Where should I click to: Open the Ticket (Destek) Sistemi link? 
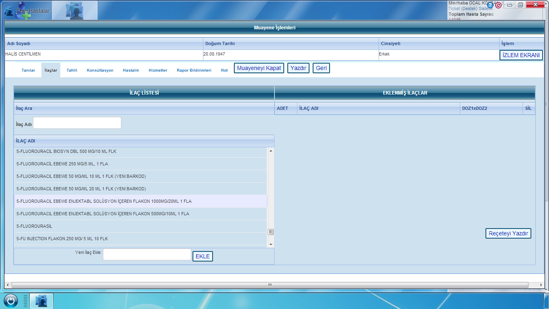(x=470, y=8)
